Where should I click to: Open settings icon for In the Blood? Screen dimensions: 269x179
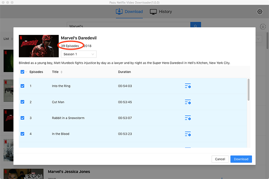pos(188,134)
